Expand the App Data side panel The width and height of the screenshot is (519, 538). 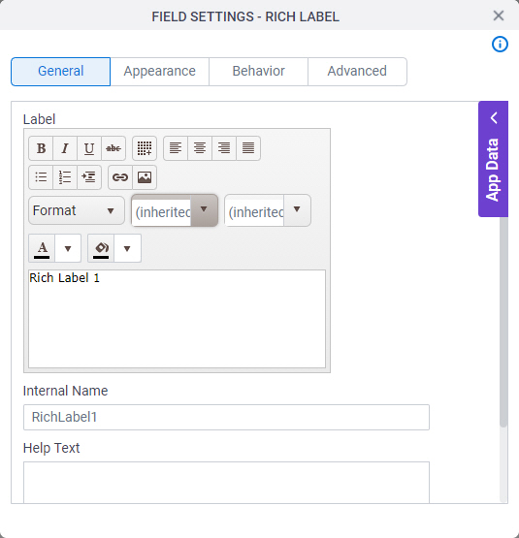pyautogui.click(x=493, y=159)
